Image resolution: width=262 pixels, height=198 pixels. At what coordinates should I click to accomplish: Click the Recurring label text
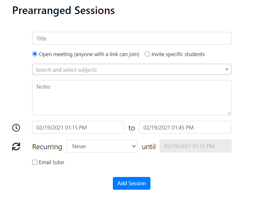point(47,147)
